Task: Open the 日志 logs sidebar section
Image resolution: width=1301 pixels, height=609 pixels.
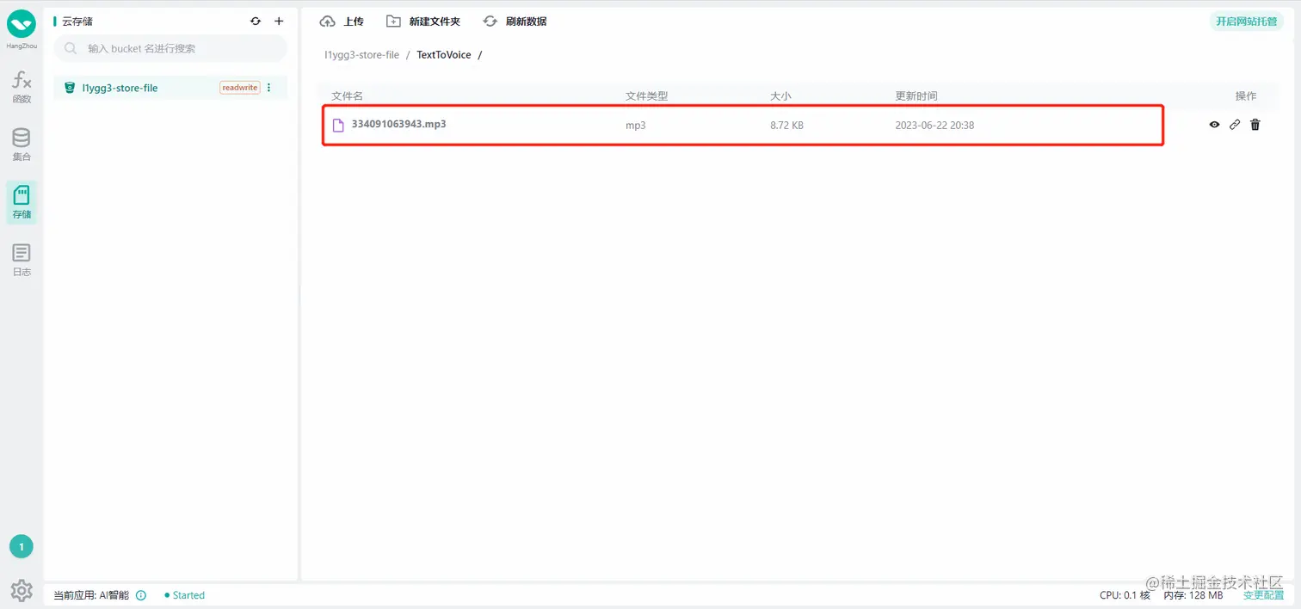Action: click(x=22, y=261)
